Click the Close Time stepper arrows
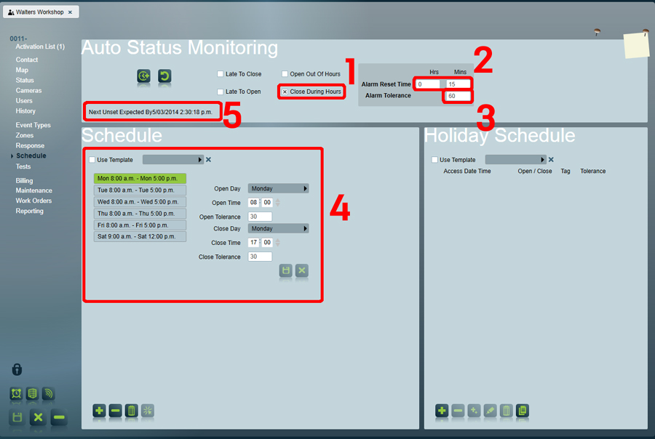This screenshot has height=439, width=655. [x=278, y=243]
